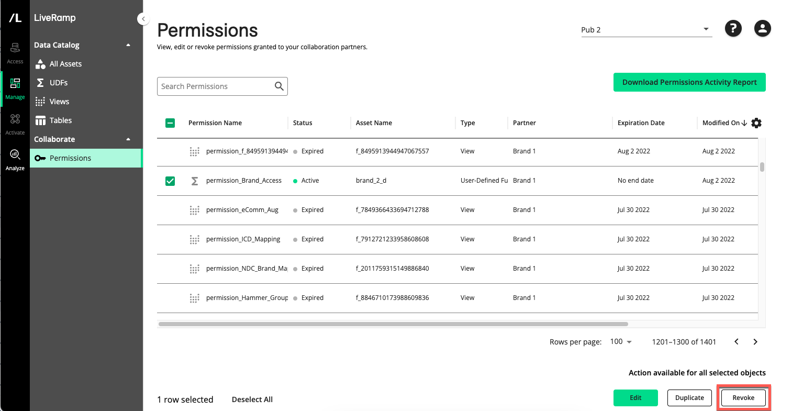Click asset f_8846710173988609836
This screenshot has width=792, height=411.
(x=393, y=298)
